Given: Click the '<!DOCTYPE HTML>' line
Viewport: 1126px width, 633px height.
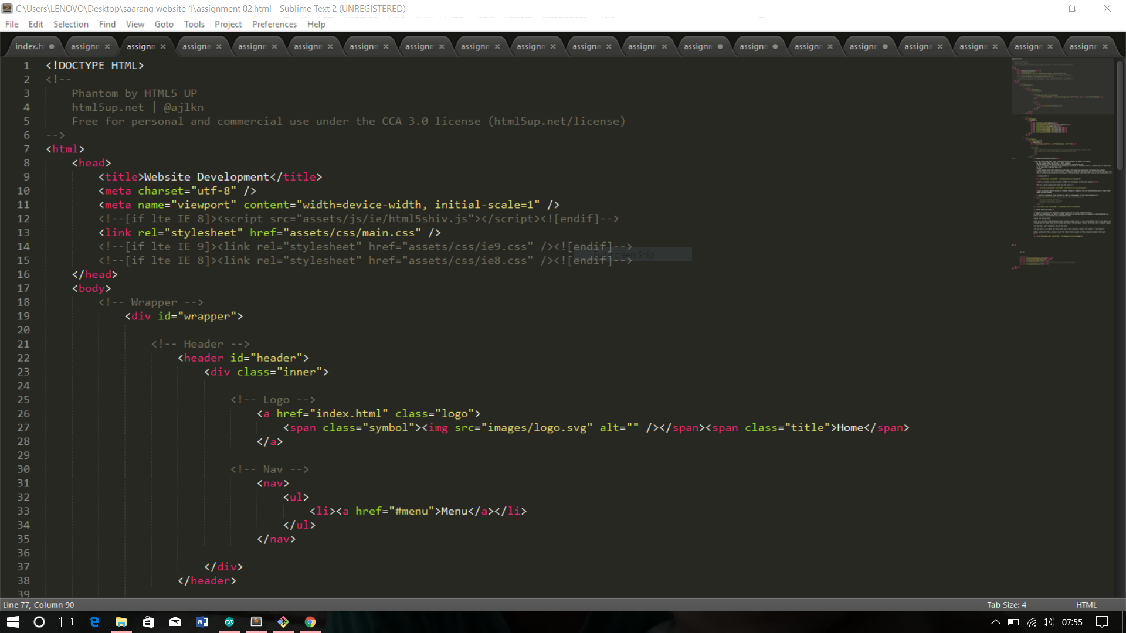Looking at the screenshot, I should pos(95,65).
